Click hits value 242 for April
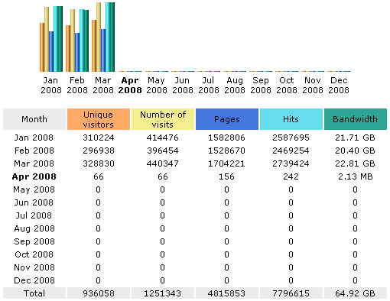The height and width of the screenshot is (301, 390). click(291, 176)
